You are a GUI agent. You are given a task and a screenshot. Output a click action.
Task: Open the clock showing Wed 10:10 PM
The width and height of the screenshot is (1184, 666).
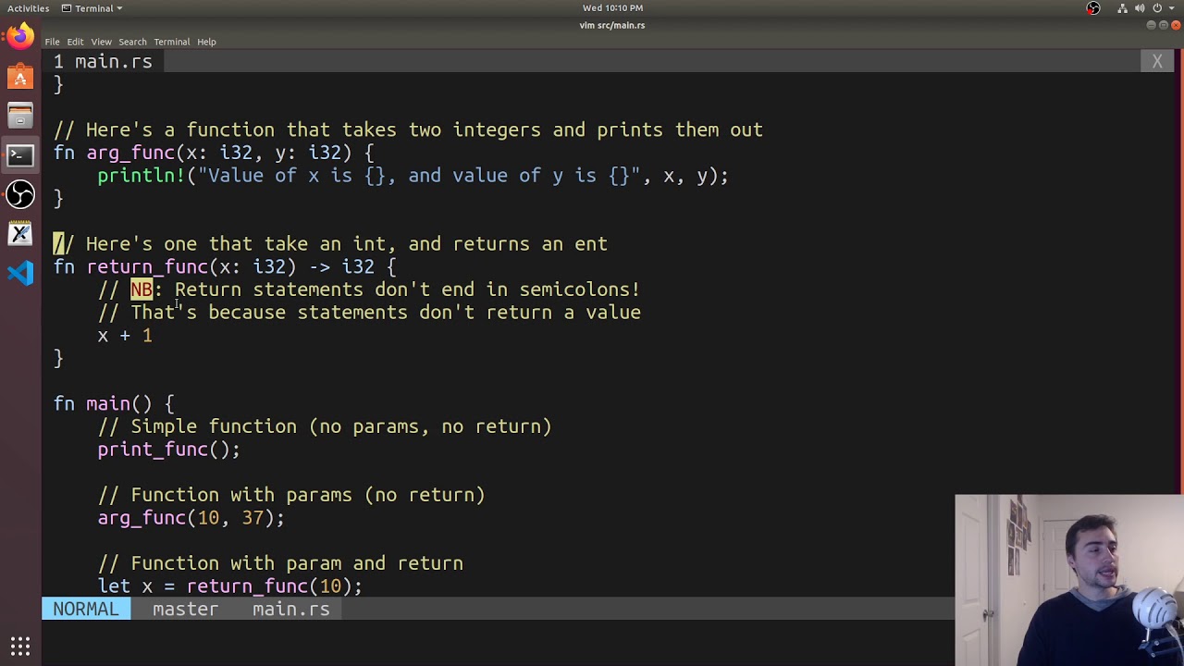[x=612, y=8]
